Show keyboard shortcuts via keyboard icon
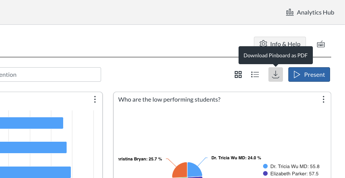 pyautogui.click(x=321, y=44)
